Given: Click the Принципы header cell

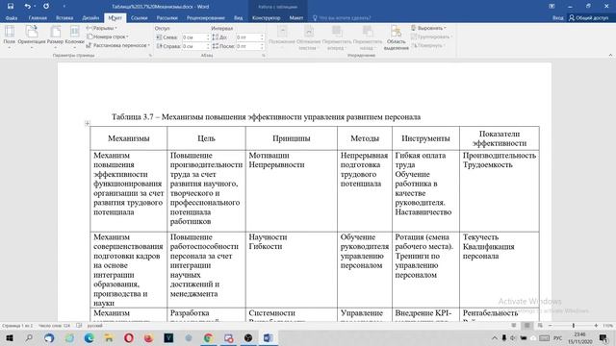Looking at the screenshot, I should coord(291,138).
